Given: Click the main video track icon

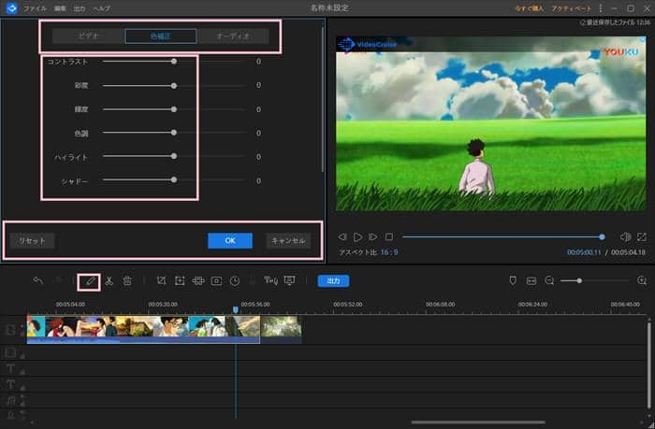Looking at the screenshot, I should pyautogui.click(x=10, y=330).
